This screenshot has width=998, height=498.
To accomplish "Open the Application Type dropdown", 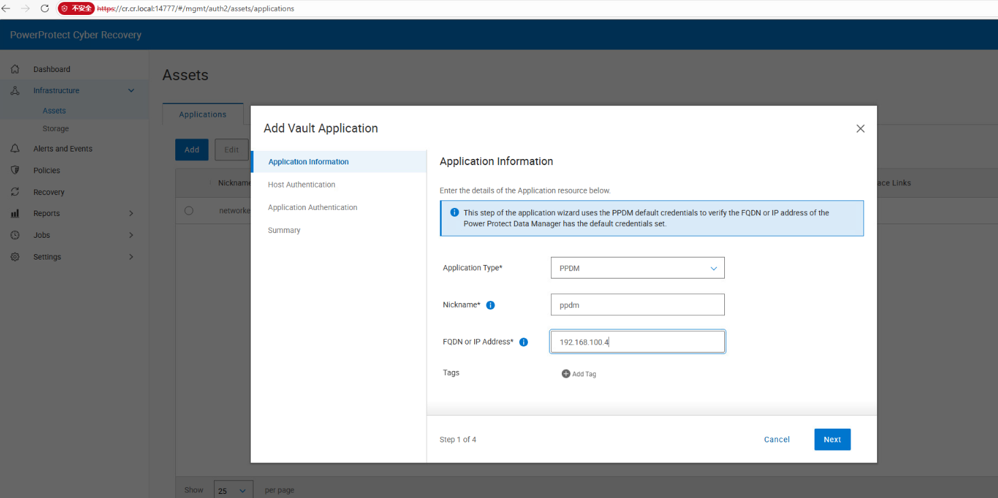I will (637, 268).
